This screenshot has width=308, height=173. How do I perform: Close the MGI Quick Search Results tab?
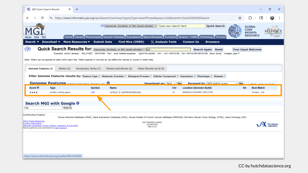[69, 9]
